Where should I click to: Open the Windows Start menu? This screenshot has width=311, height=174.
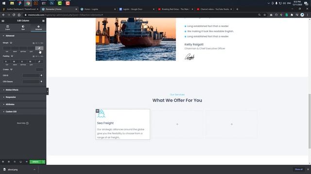4,3
